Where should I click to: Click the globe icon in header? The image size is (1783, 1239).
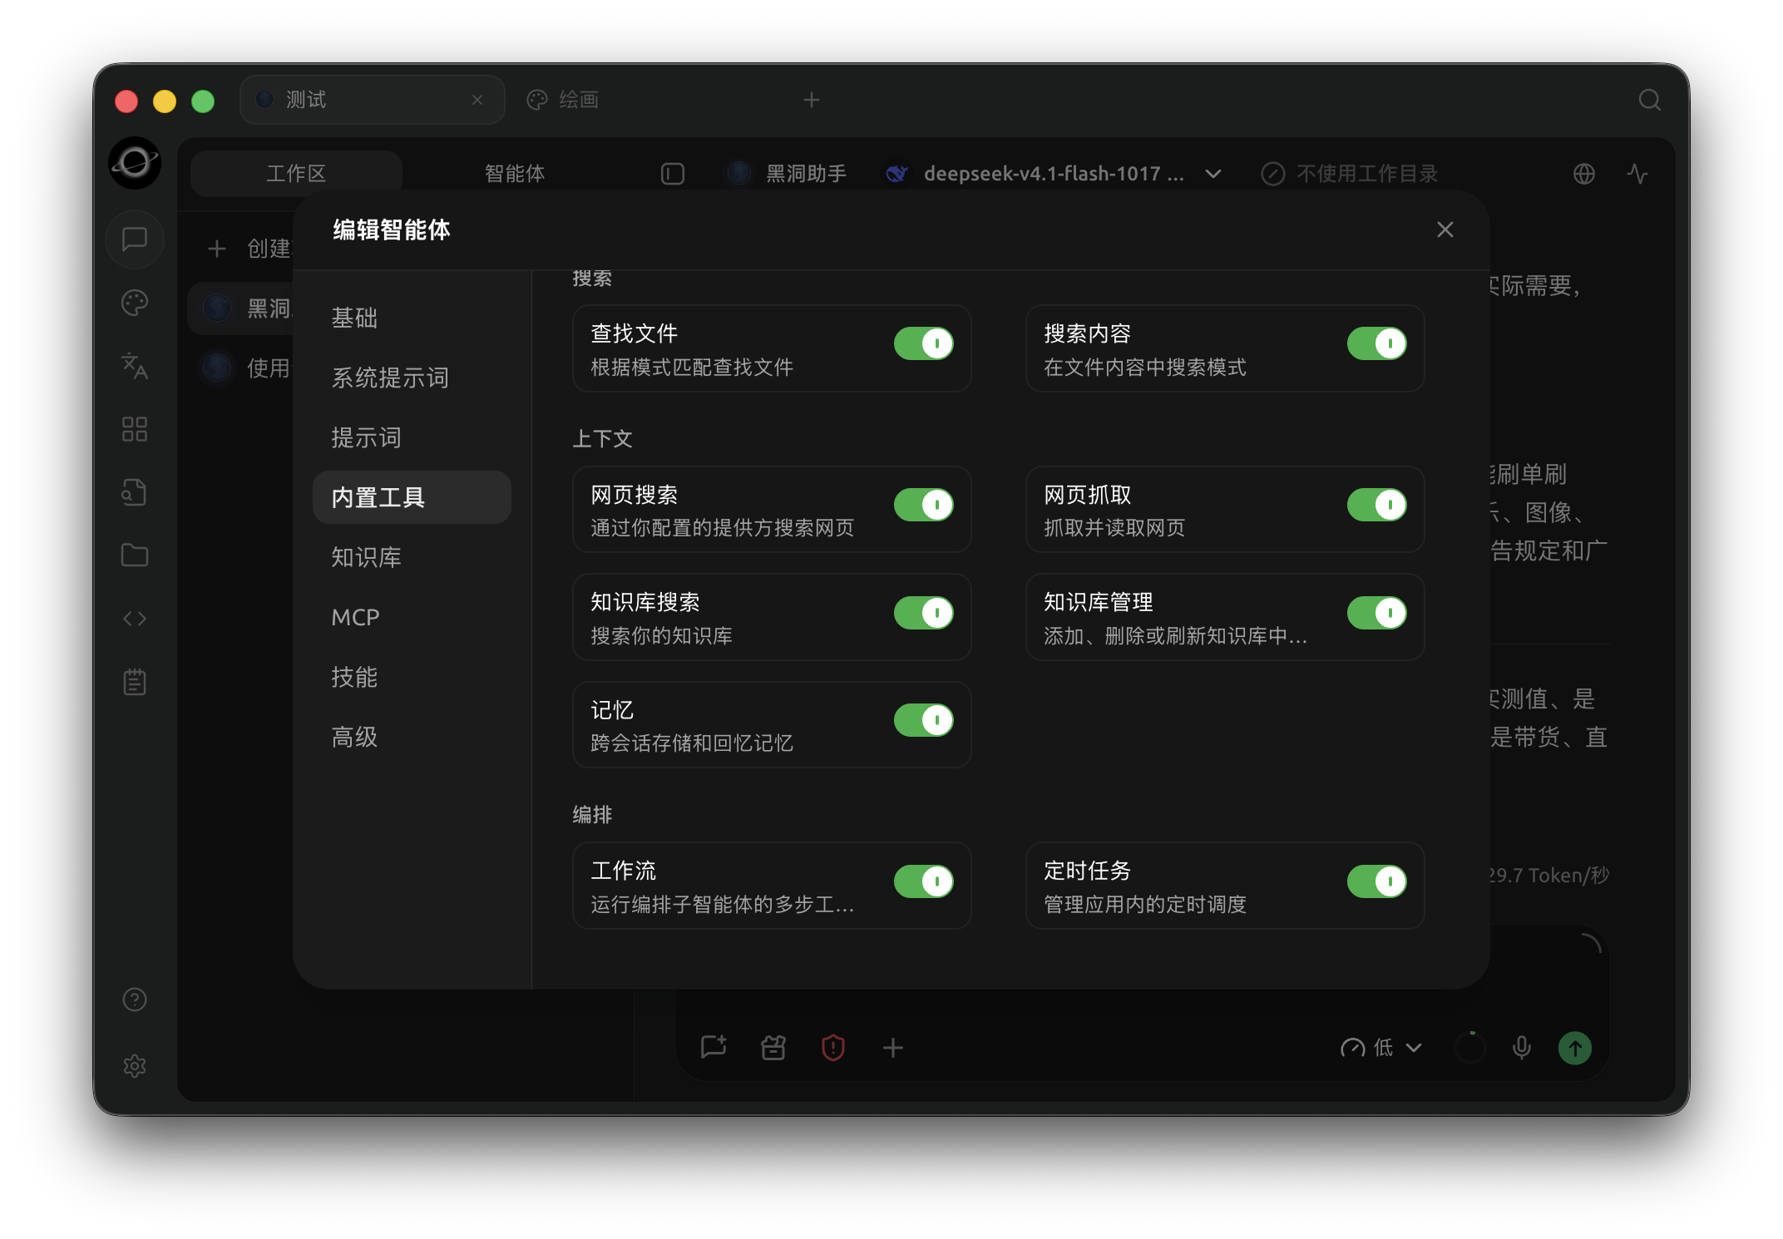click(x=1584, y=174)
